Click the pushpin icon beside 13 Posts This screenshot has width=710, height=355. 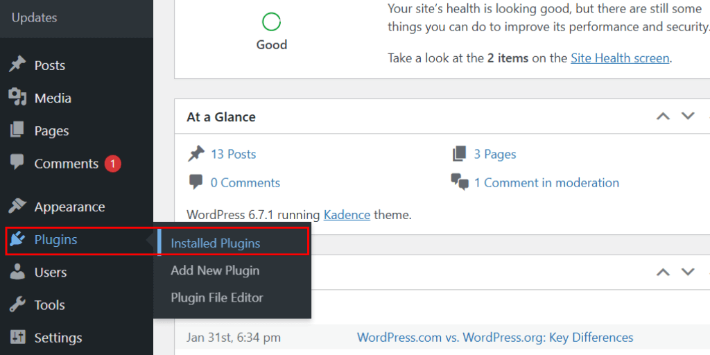coord(196,155)
